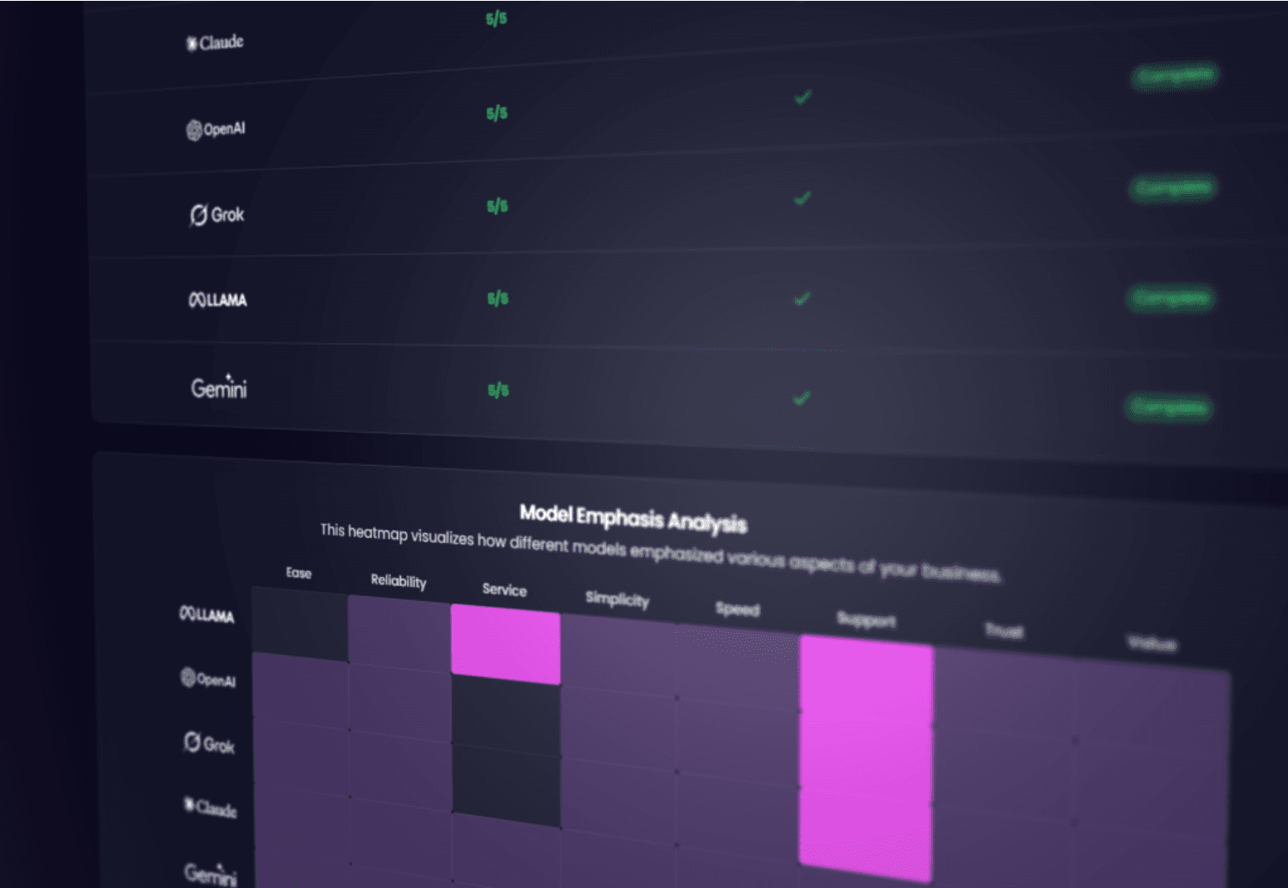Click the green status badge in LLAMA row
This screenshot has height=888, width=1288.
click(1171, 297)
